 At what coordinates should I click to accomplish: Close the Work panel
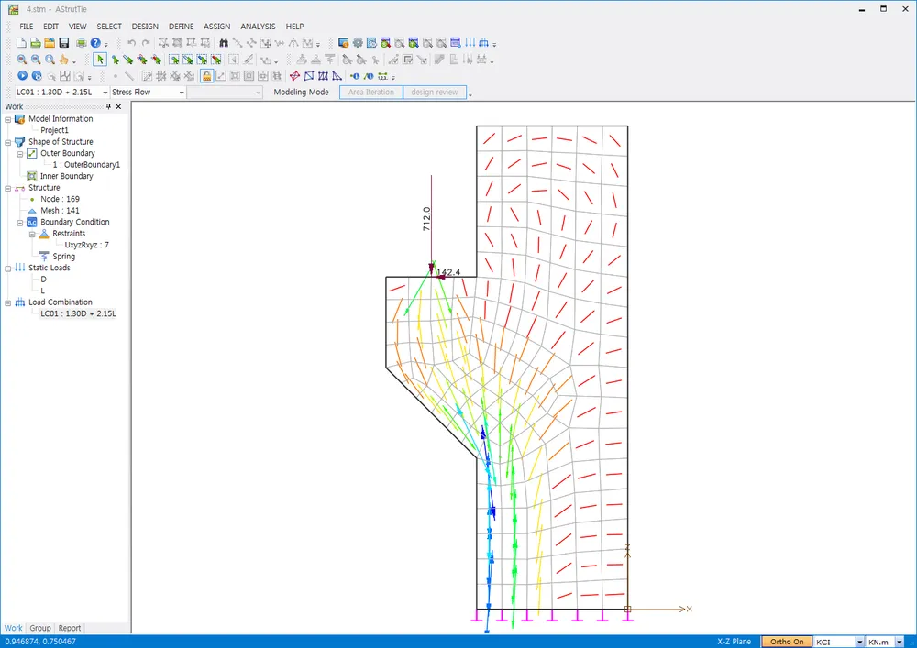click(118, 106)
